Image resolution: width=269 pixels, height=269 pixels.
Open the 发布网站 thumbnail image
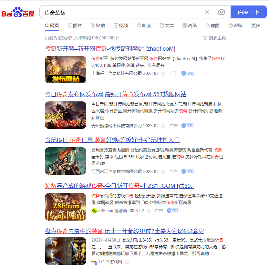pyautogui.click(x=66, y=69)
